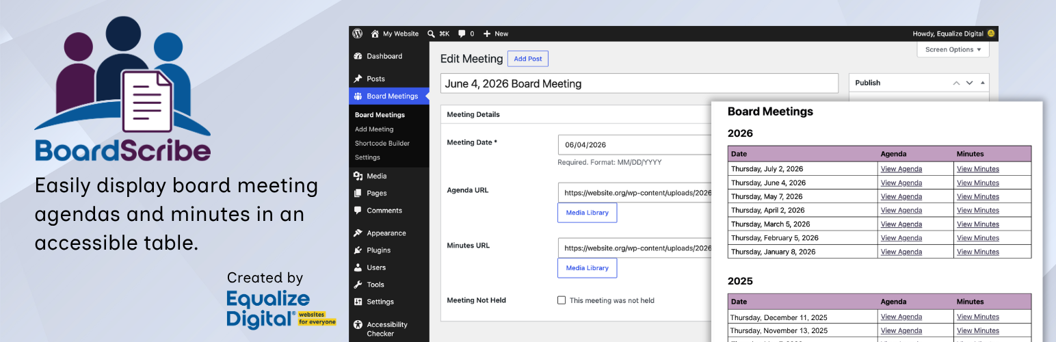Open the comments bubble in admin bar
This screenshot has width=1056, height=342.
(x=462, y=34)
